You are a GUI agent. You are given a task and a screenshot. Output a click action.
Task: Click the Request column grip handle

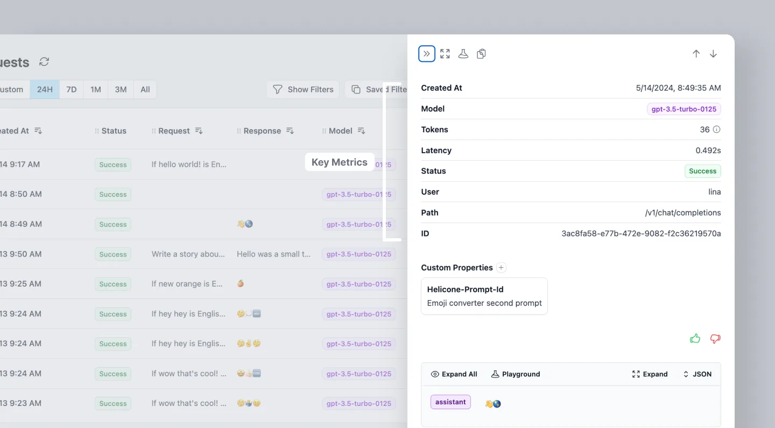154,131
